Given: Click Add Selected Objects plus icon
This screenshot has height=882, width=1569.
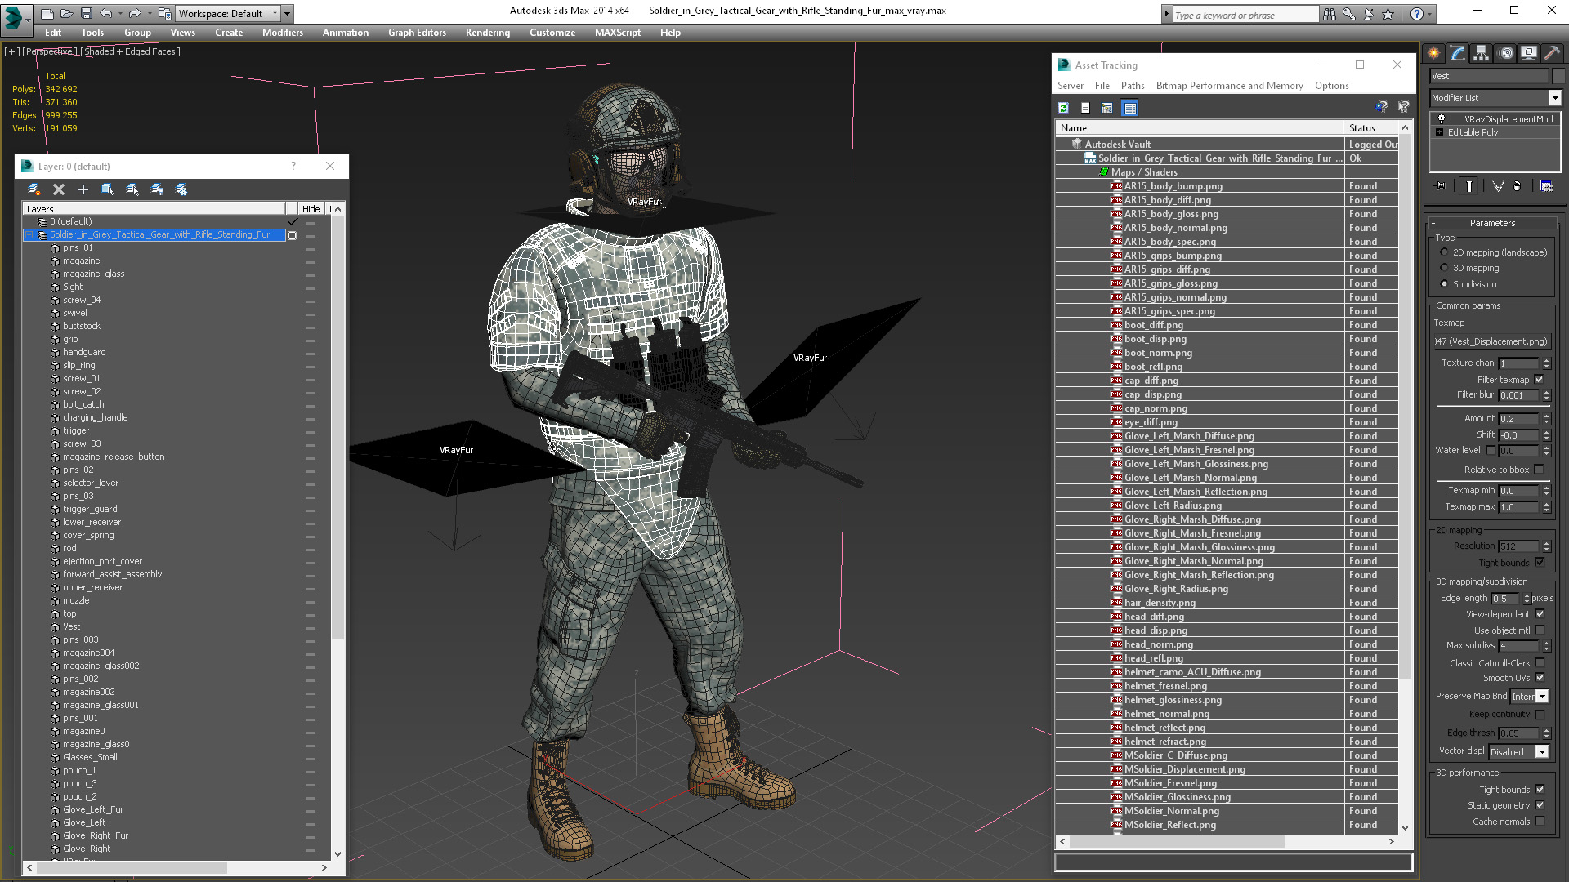Looking at the screenshot, I should 83,189.
